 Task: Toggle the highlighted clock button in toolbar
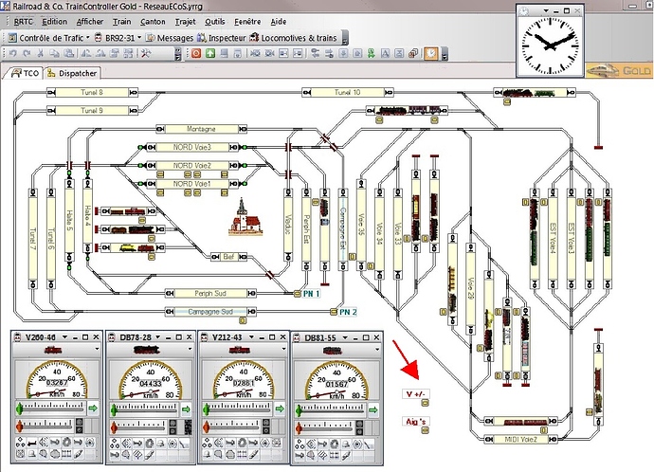tap(431, 53)
